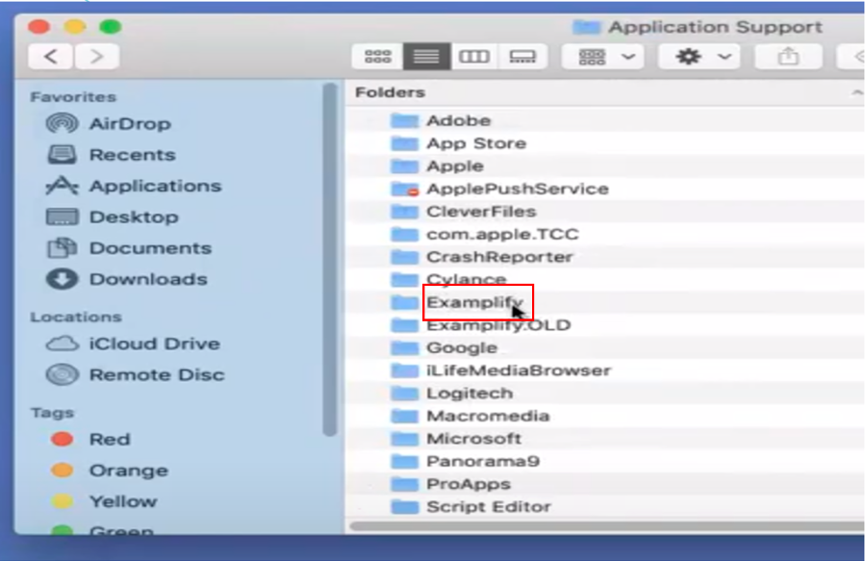This screenshot has width=865, height=561.
Task: Go forward using the right chevron button
Action: coord(96,56)
